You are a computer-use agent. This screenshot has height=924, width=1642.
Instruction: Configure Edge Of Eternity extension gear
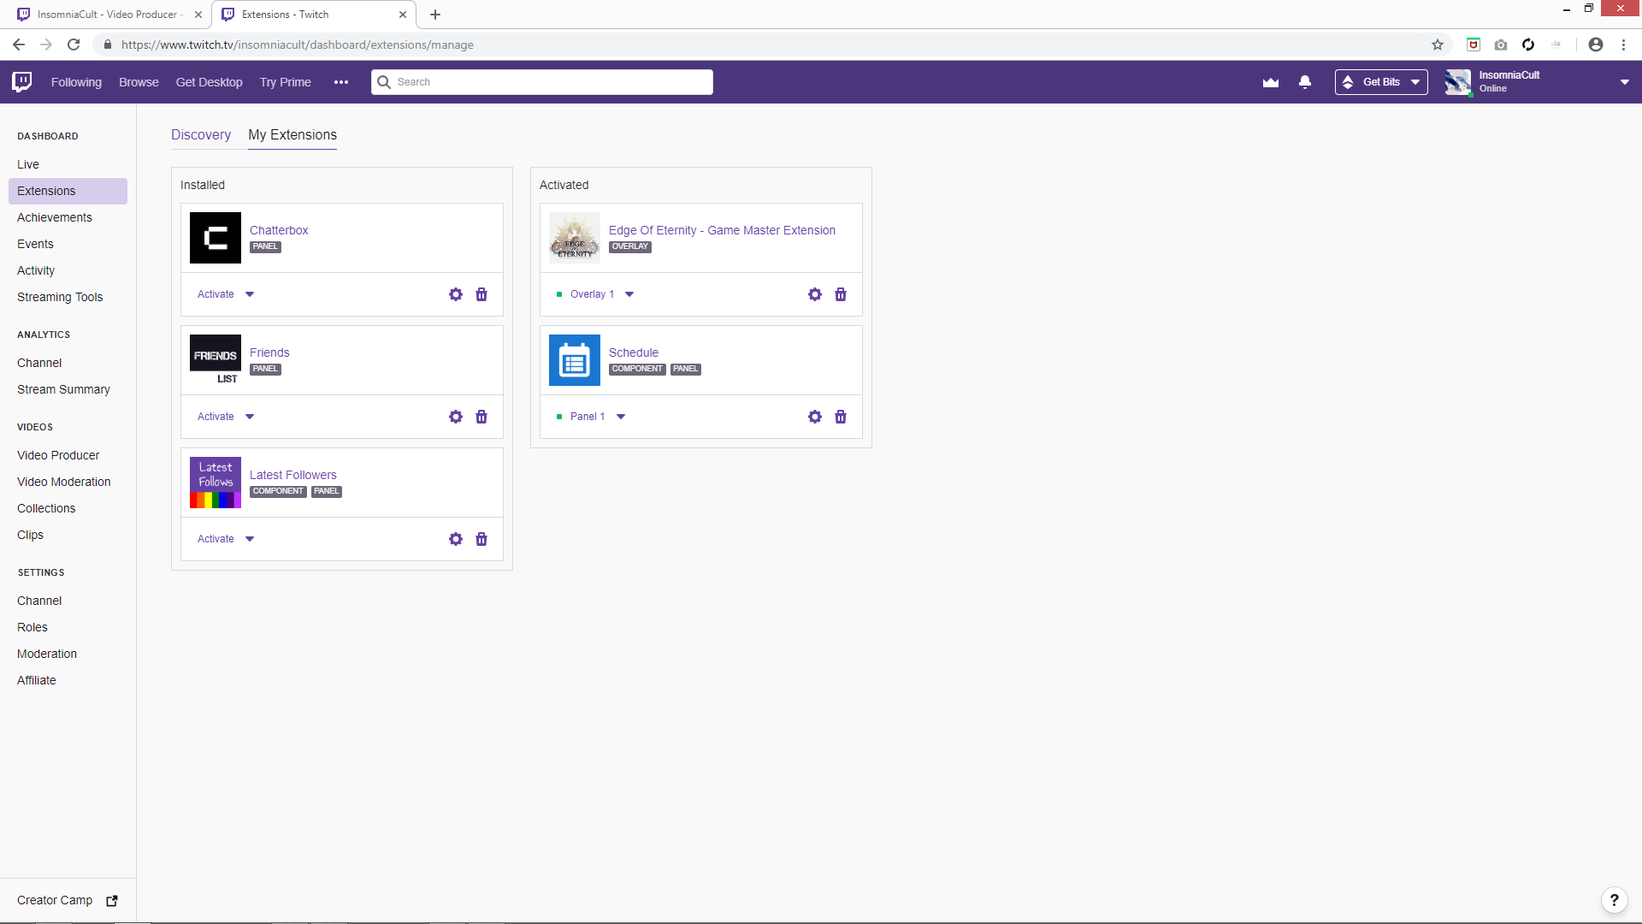[x=815, y=294]
